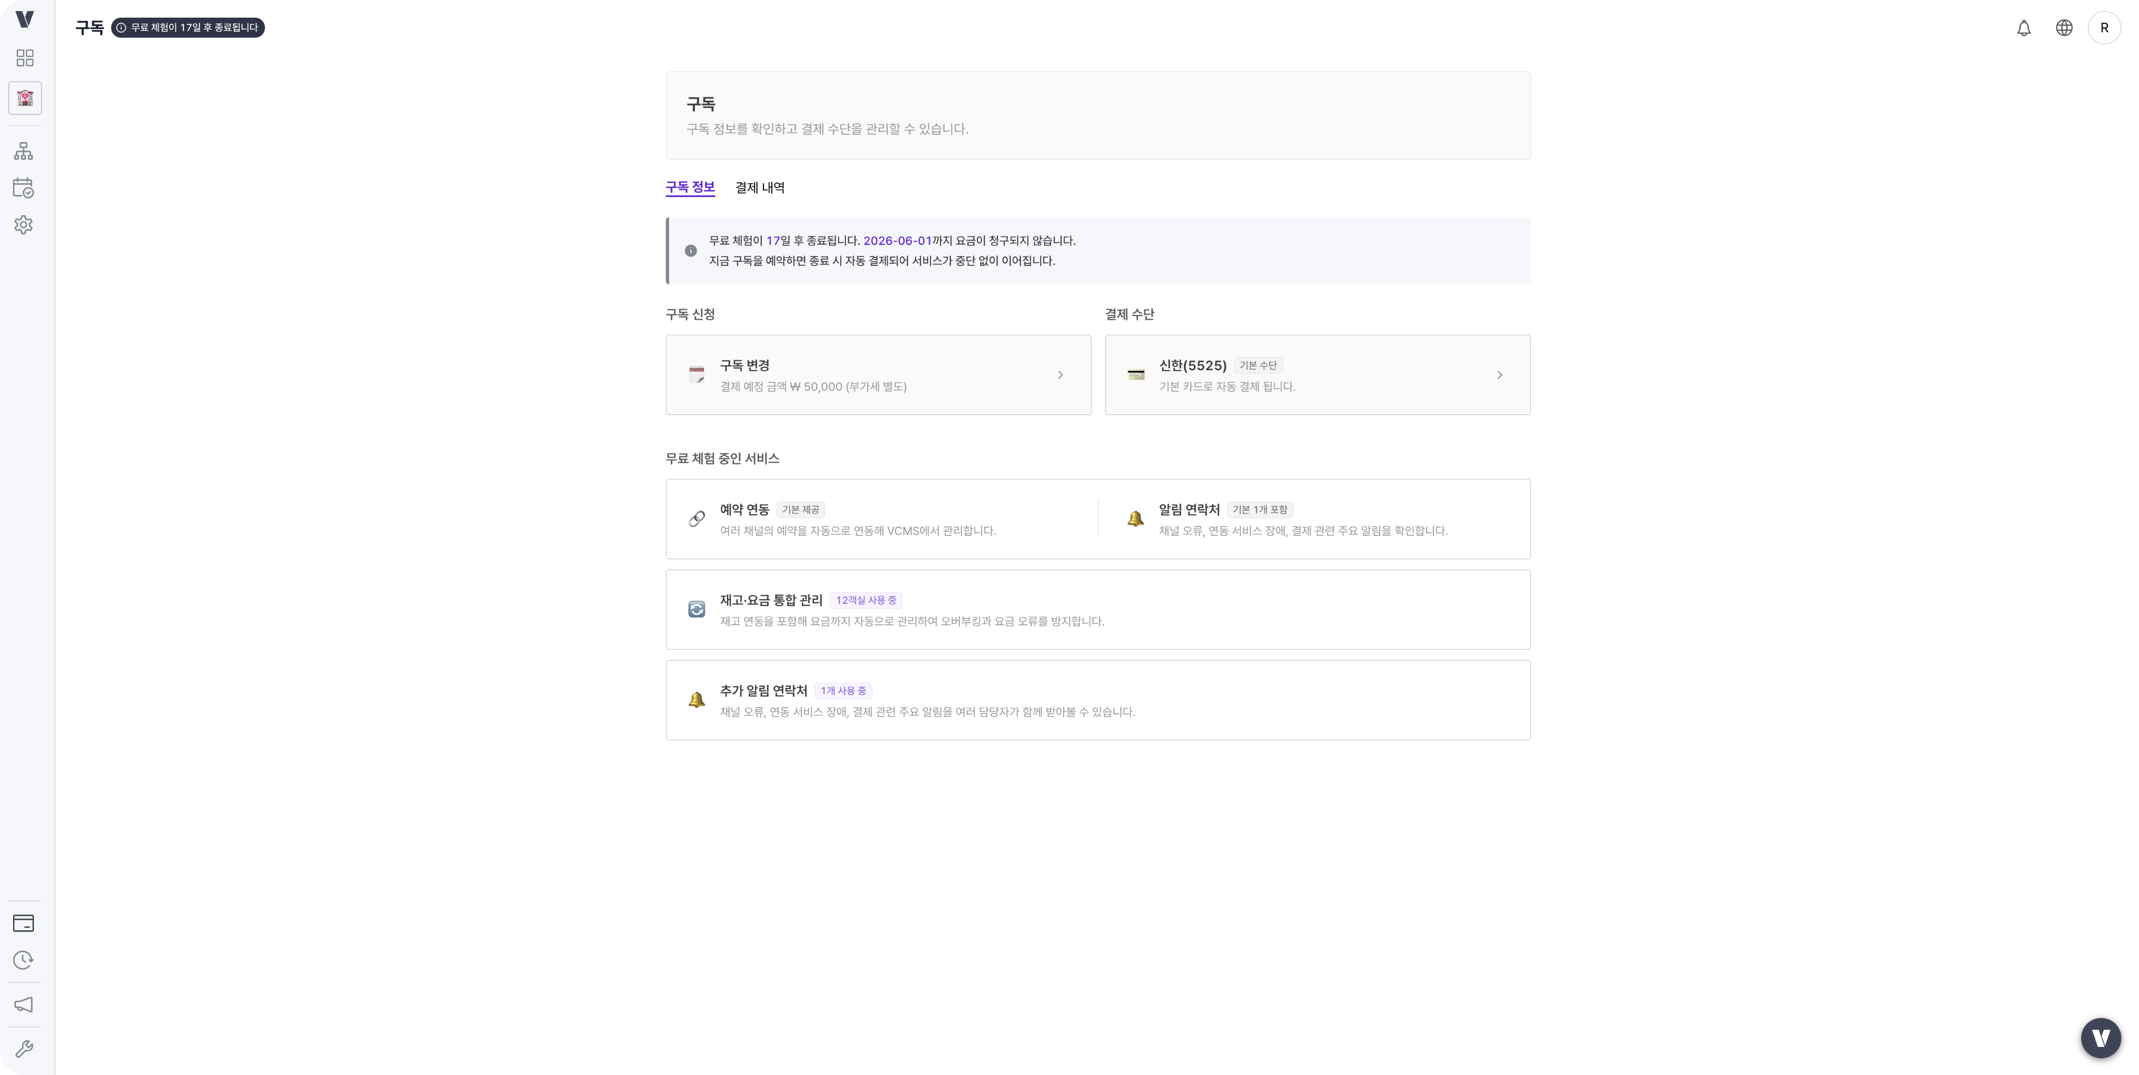Screen dimensions: 2139x1075
Task: Select the property thumbnail in sidebar
Action: pos(25,98)
